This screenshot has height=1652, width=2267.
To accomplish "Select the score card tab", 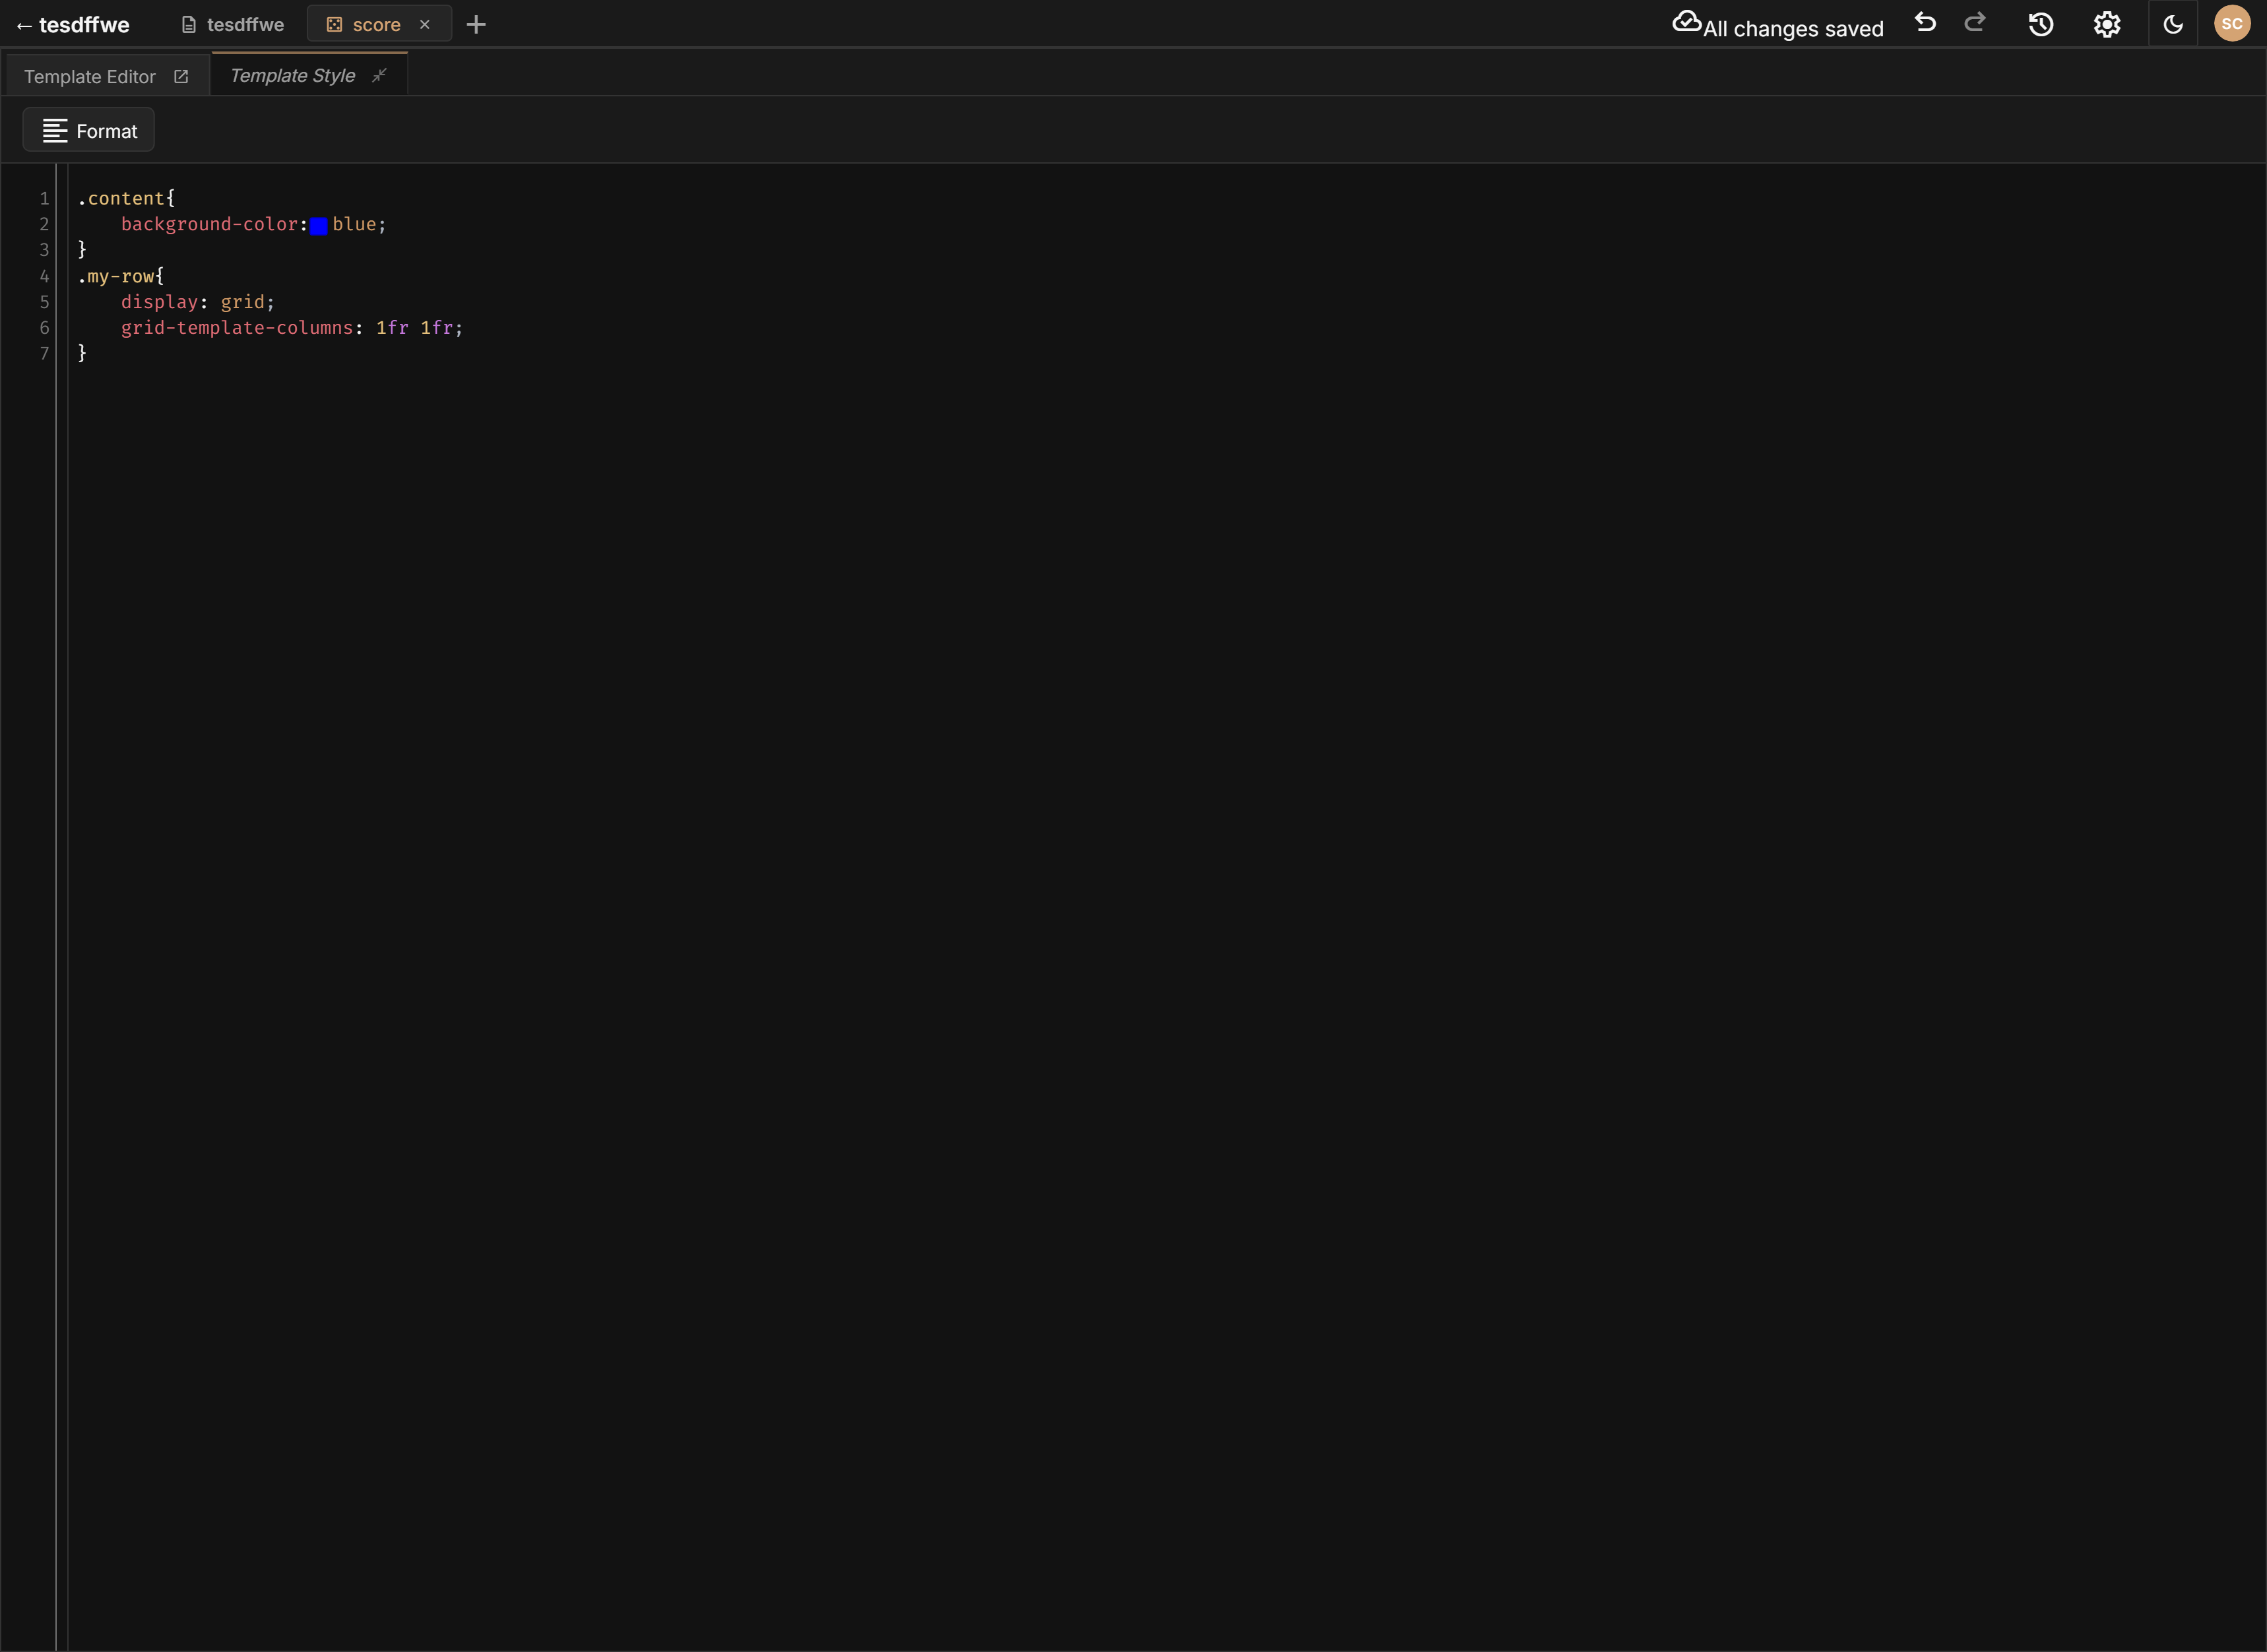I will [x=376, y=23].
